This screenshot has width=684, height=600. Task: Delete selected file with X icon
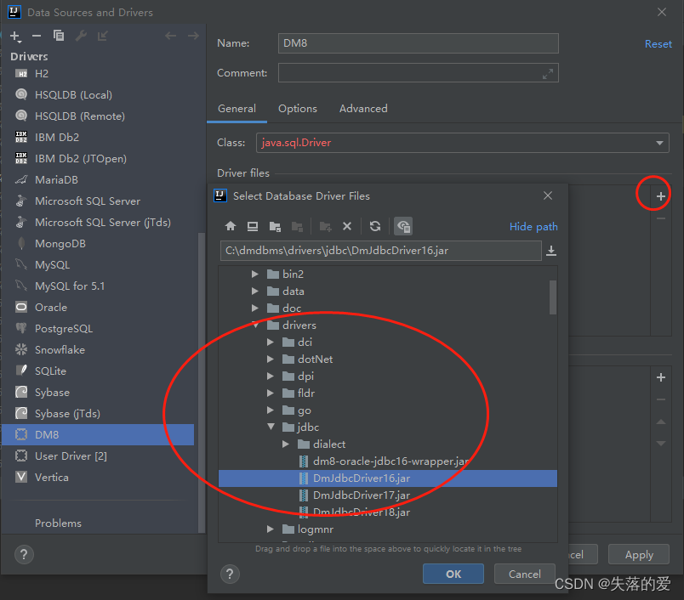click(x=347, y=226)
